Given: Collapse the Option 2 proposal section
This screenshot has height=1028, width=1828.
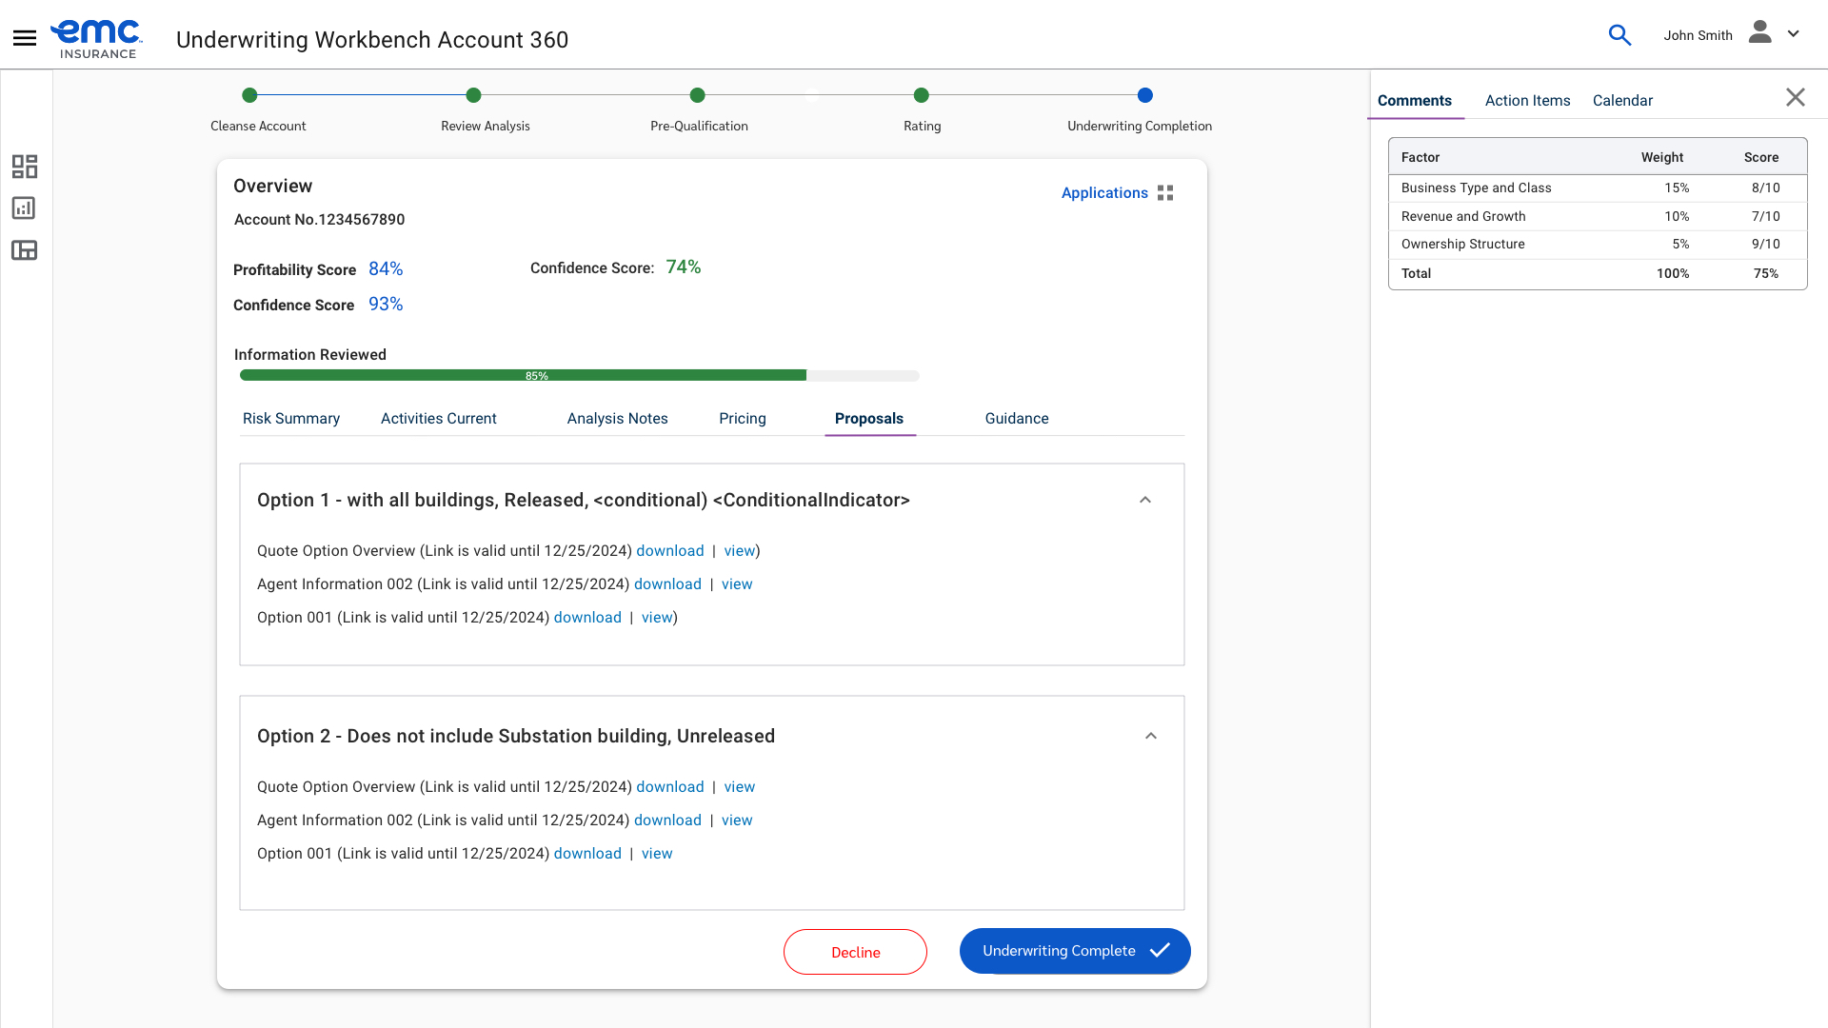Looking at the screenshot, I should pyautogui.click(x=1151, y=737).
